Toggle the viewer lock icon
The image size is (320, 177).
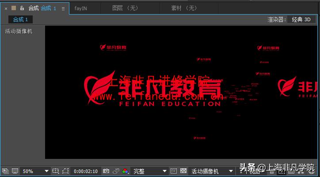22,8
